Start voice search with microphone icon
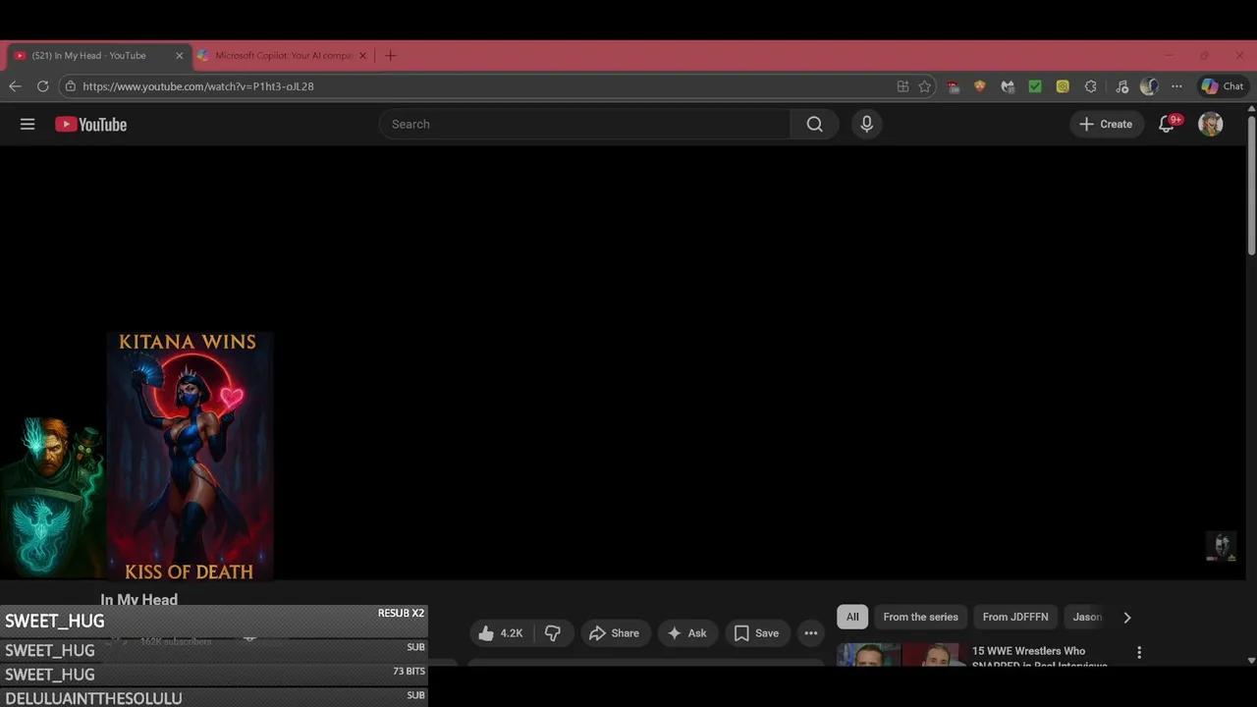This screenshot has width=1257, height=707. (x=866, y=124)
